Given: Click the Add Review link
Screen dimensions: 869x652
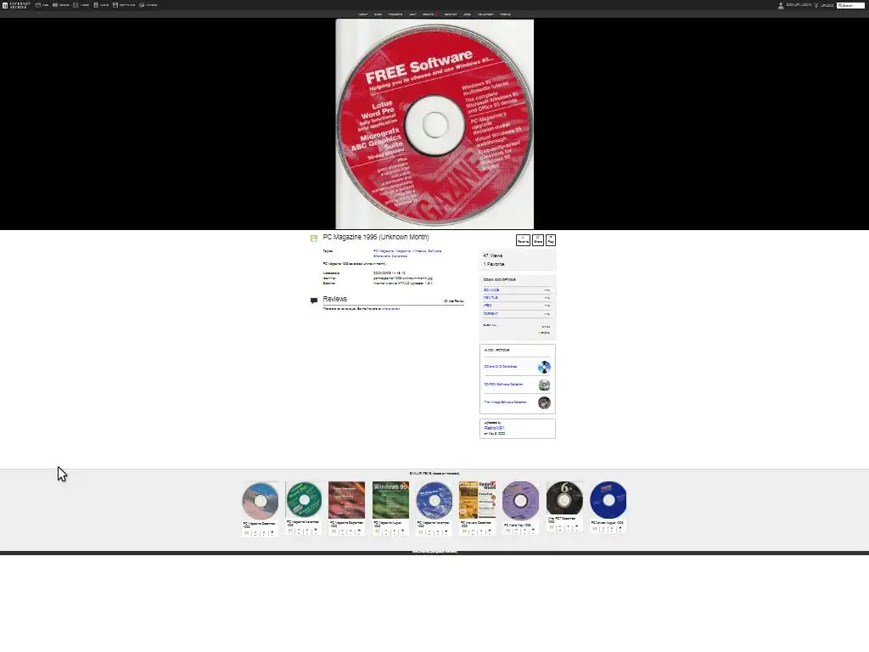Looking at the screenshot, I should [454, 301].
